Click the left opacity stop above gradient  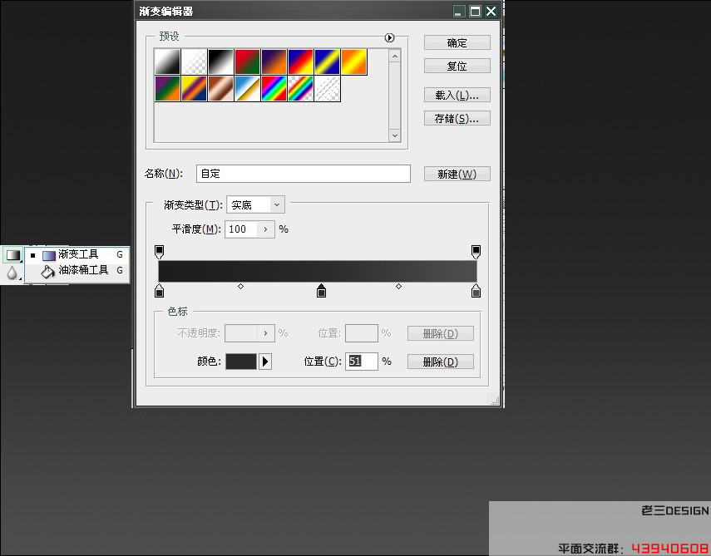click(160, 250)
